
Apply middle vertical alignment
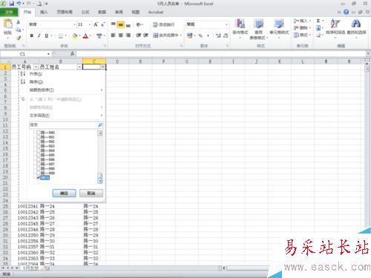[121, 24]
